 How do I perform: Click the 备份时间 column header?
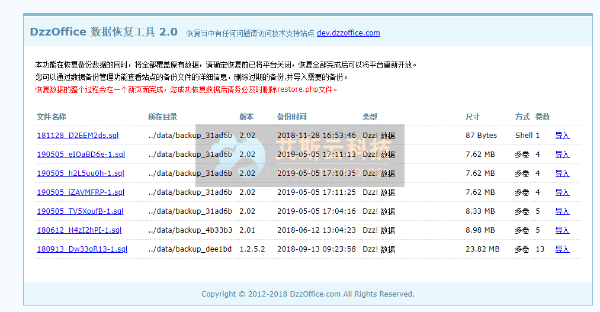coord(291,117)
